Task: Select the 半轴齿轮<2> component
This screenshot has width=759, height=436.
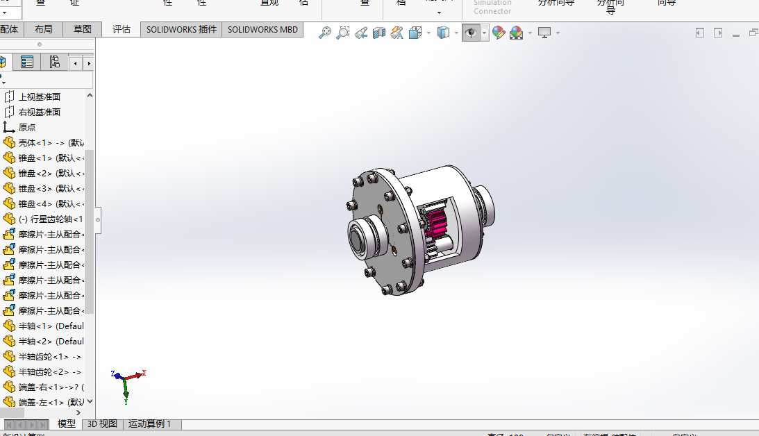Action: (50, 372)
